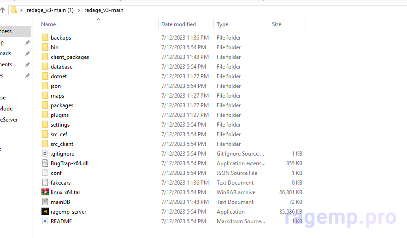Select the dotnet folder
Viewport: 407px width, 238px height.
click(59, 76)
